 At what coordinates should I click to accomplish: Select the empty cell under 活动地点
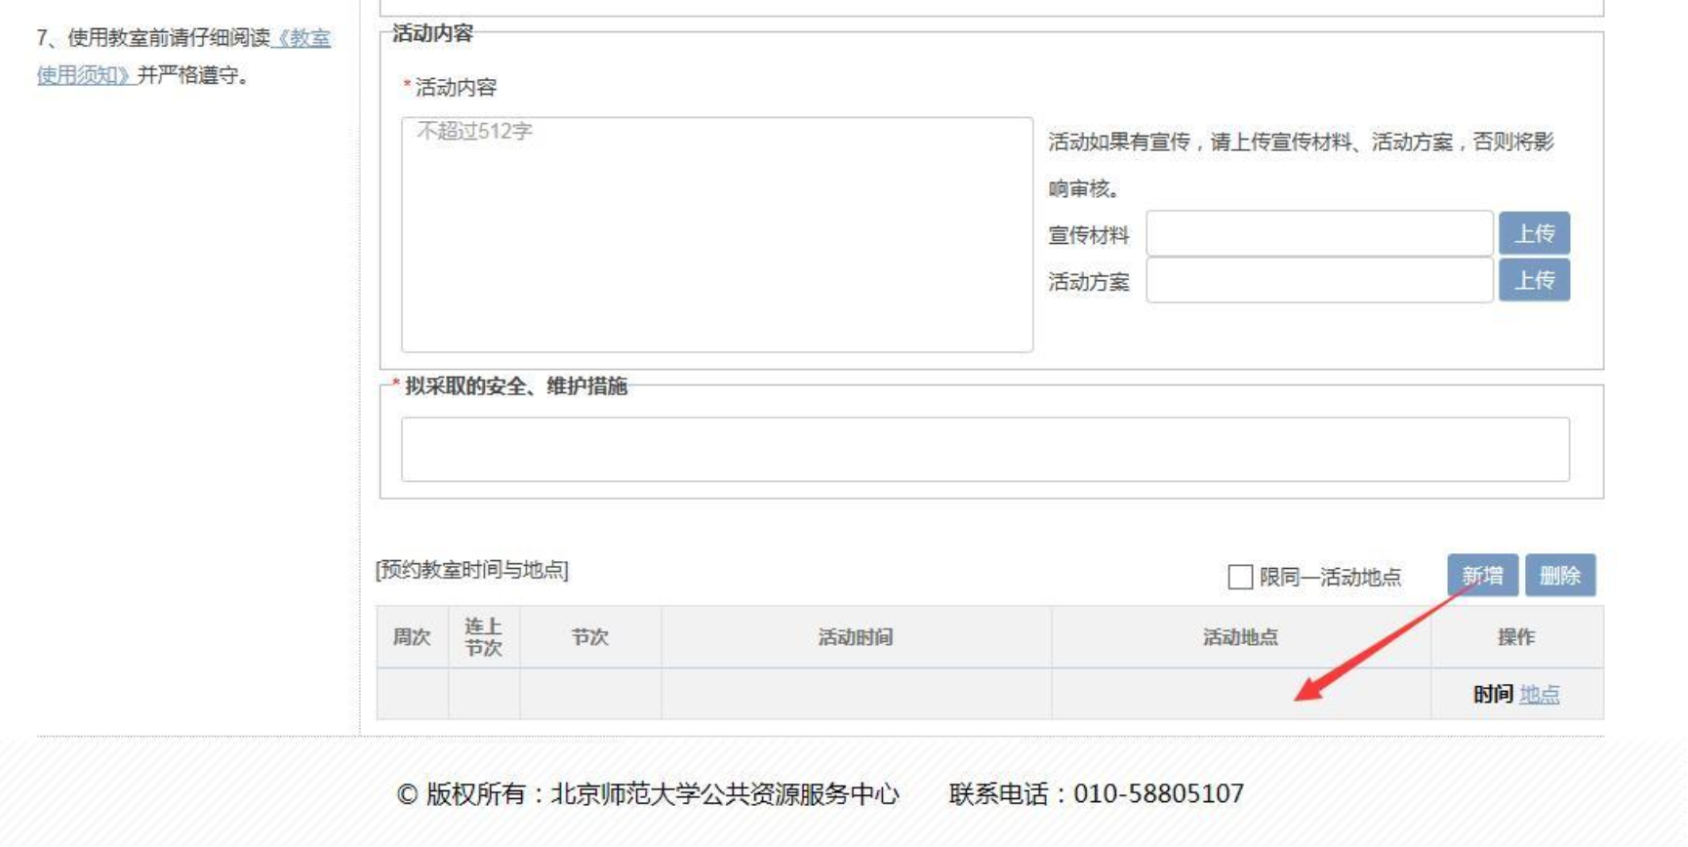(1240, 694)
